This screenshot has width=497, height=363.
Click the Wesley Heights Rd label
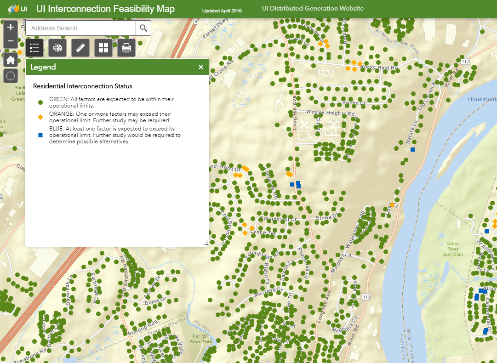click(330, 113)
